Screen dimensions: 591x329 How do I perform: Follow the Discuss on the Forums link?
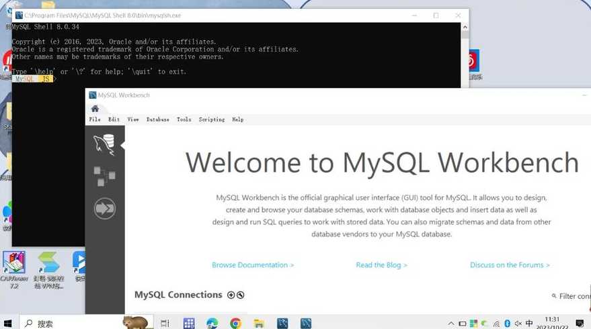(510, 265)
